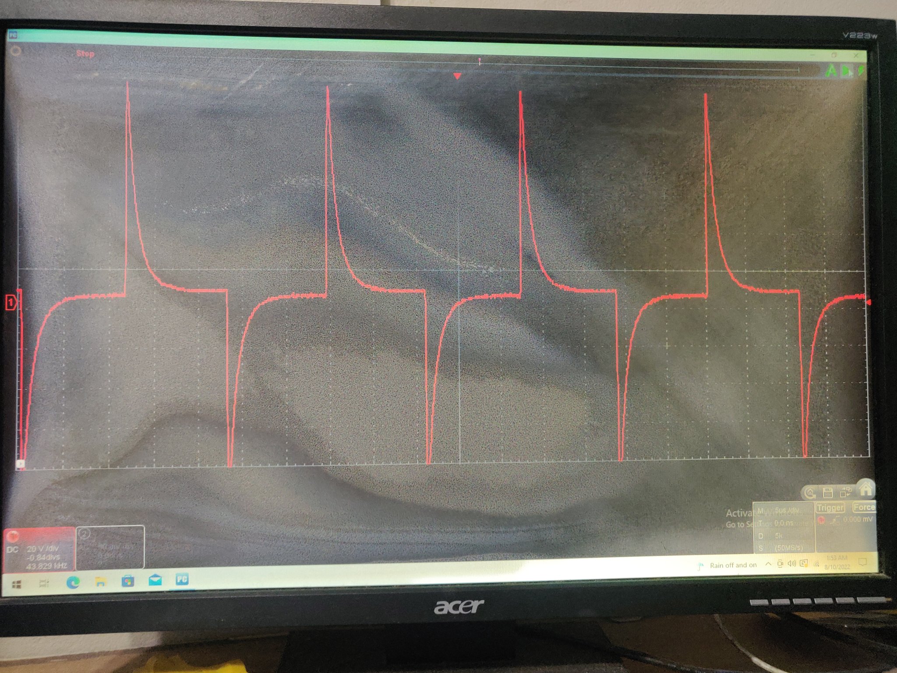Click the DC coupling label

tap(13, 549)
